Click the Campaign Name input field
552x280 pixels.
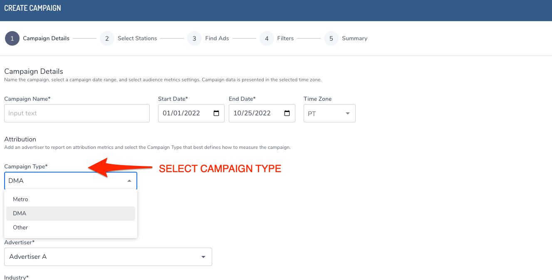[77, 113]
